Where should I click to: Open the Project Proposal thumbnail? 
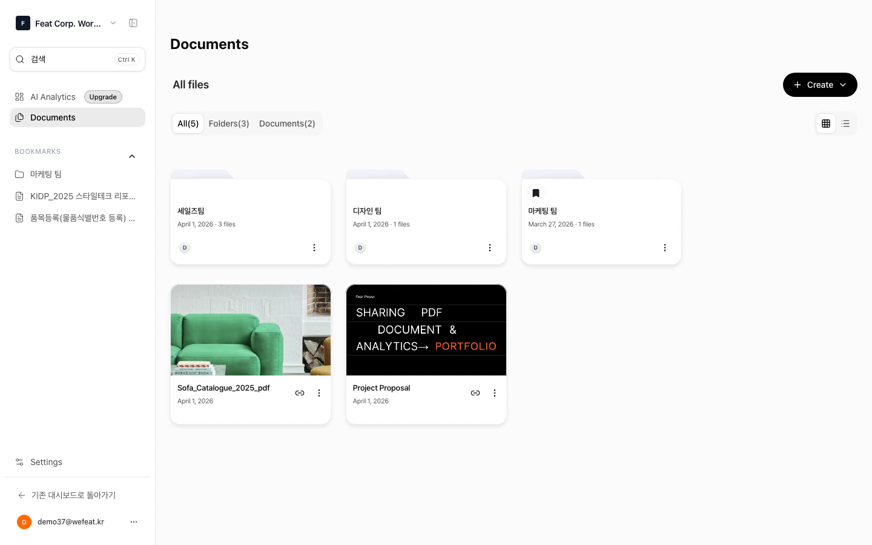[426, 330]
